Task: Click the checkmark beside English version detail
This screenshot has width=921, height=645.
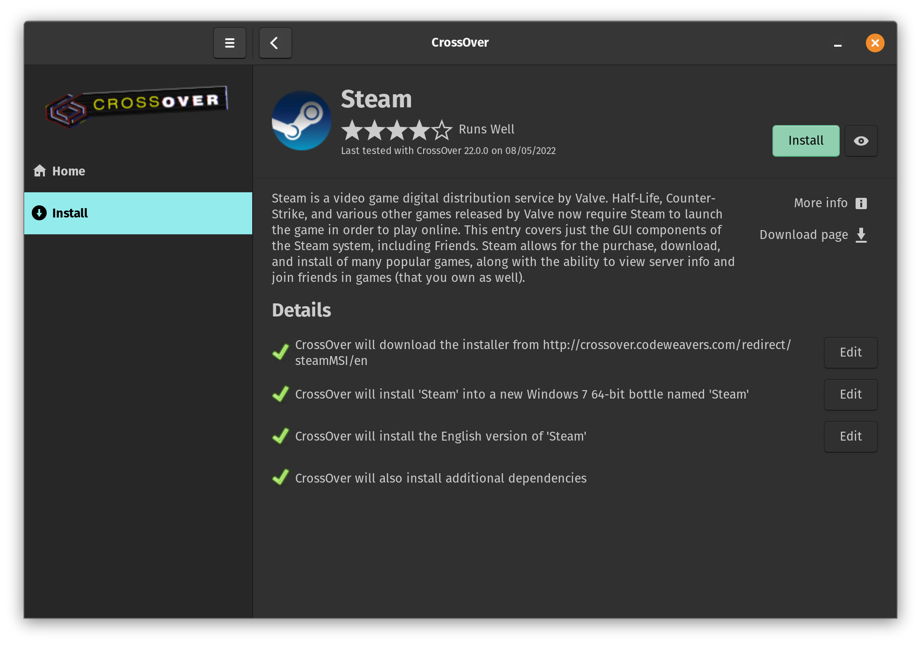Action: click(280, 436)
